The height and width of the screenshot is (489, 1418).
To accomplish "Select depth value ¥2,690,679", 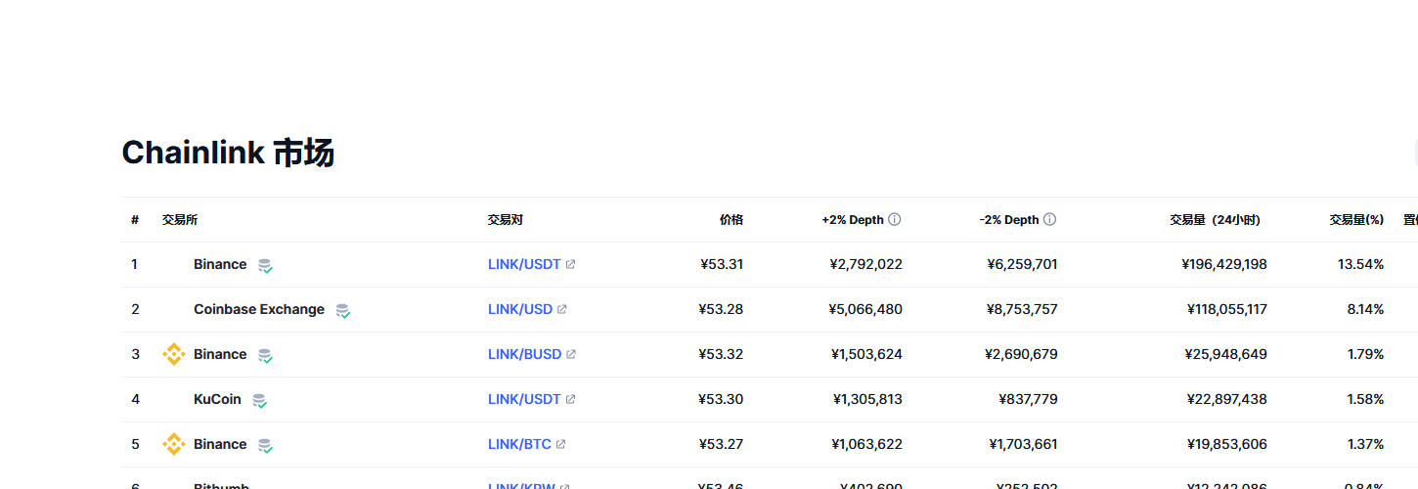I will click(x=1021, y=354).
